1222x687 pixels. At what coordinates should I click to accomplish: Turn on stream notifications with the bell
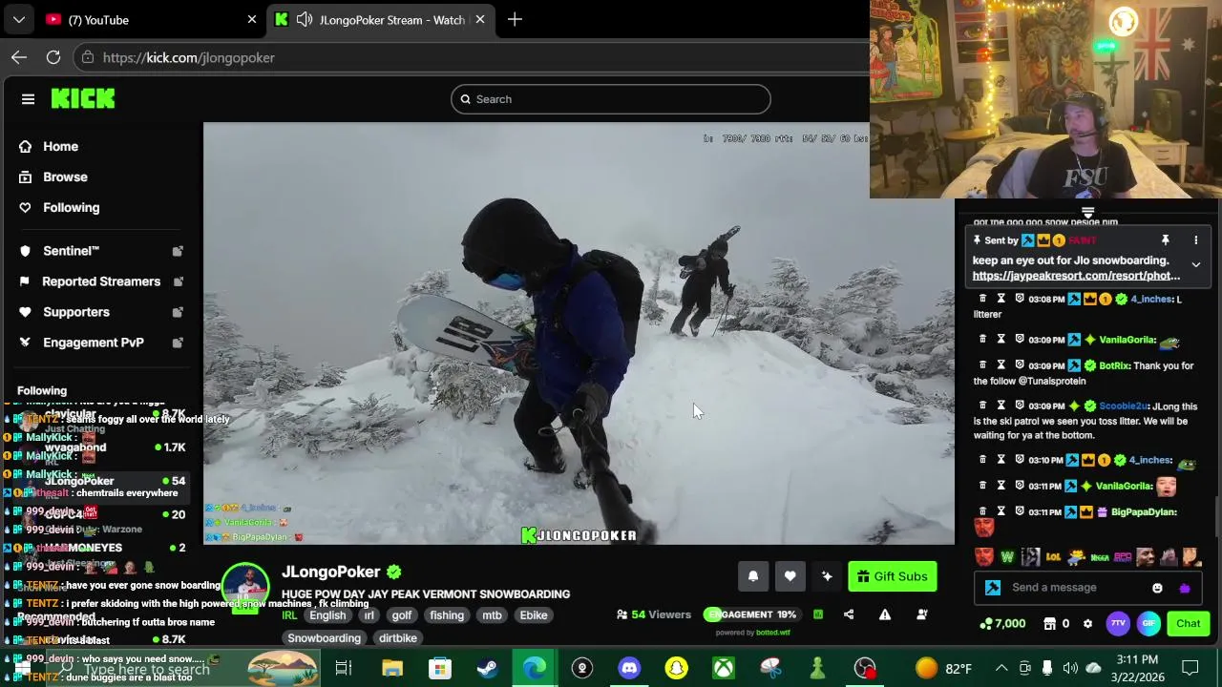pos(753,576)
